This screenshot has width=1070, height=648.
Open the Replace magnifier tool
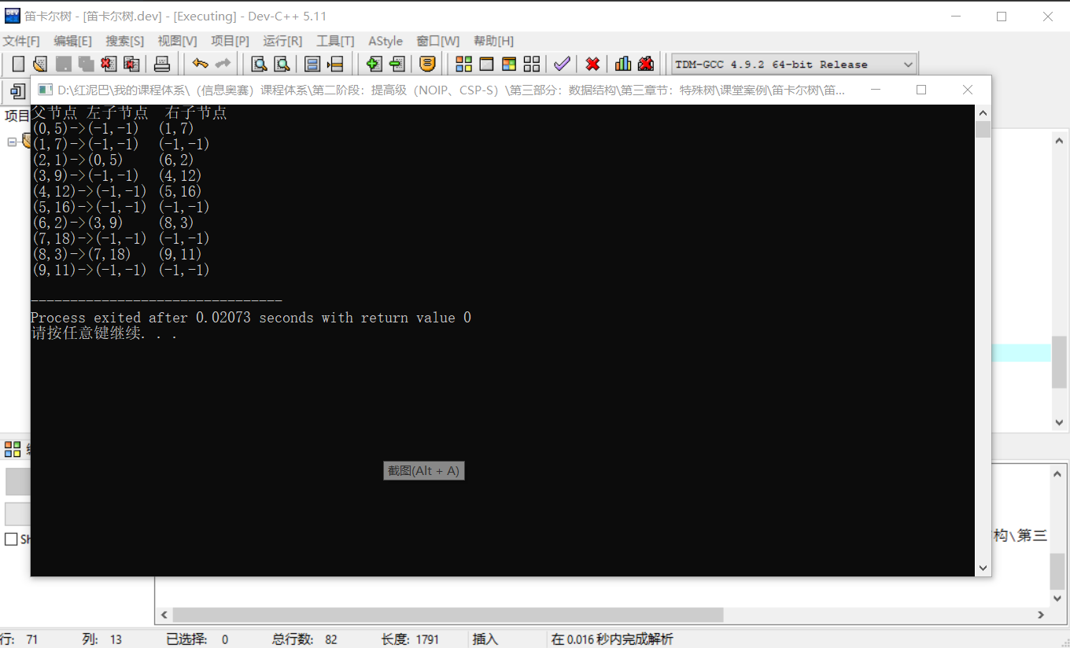(x=282, y=64)
